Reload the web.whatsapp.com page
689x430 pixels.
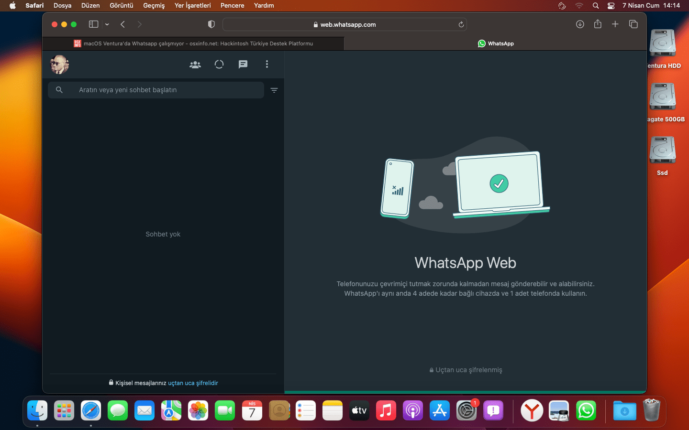(x=461, y=24)
